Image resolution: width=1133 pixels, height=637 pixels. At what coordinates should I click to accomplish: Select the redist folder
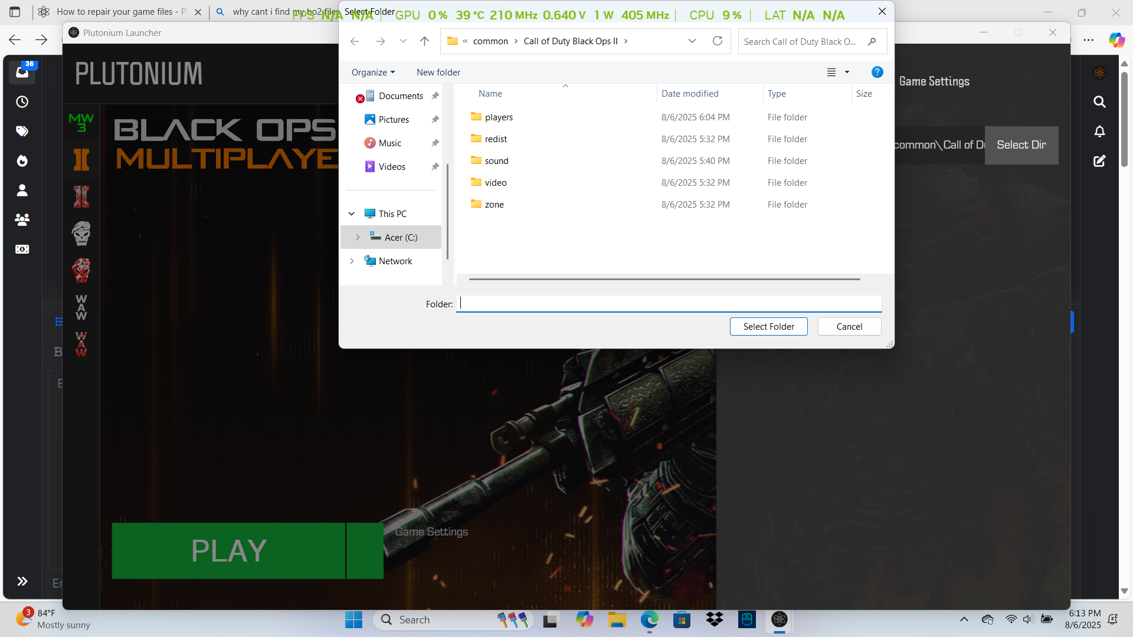(496, 139)
